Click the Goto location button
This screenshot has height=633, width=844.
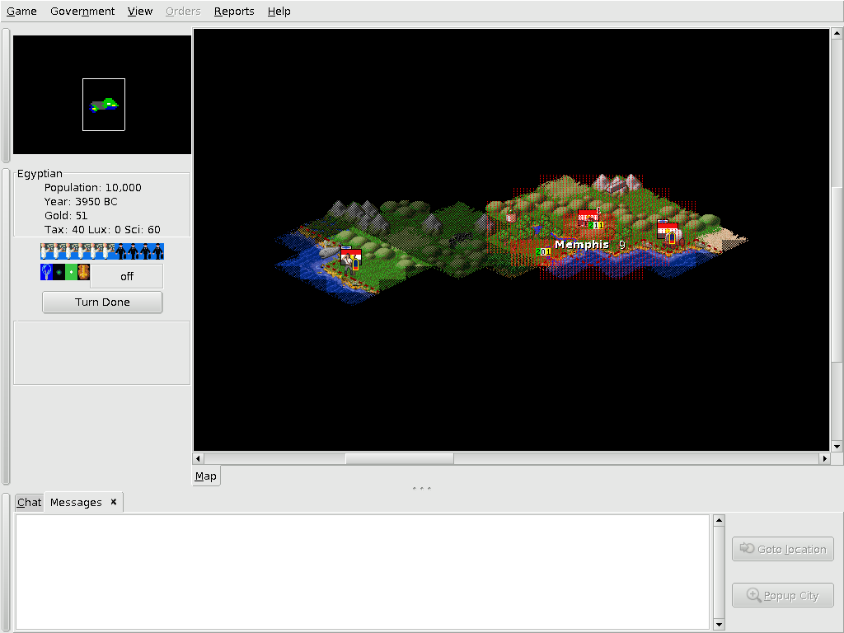coord(783,549)
